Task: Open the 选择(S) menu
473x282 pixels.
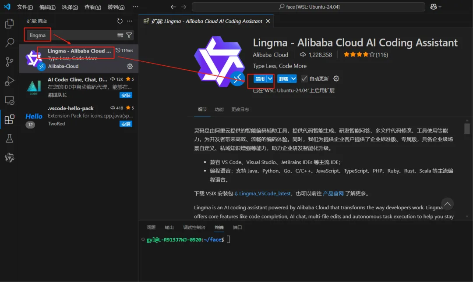Action: [70, 7]
